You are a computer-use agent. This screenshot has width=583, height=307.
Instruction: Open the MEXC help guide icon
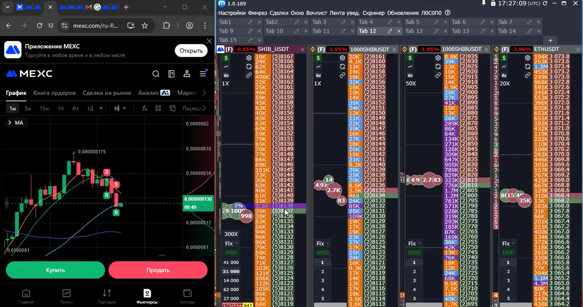[171, 74]
